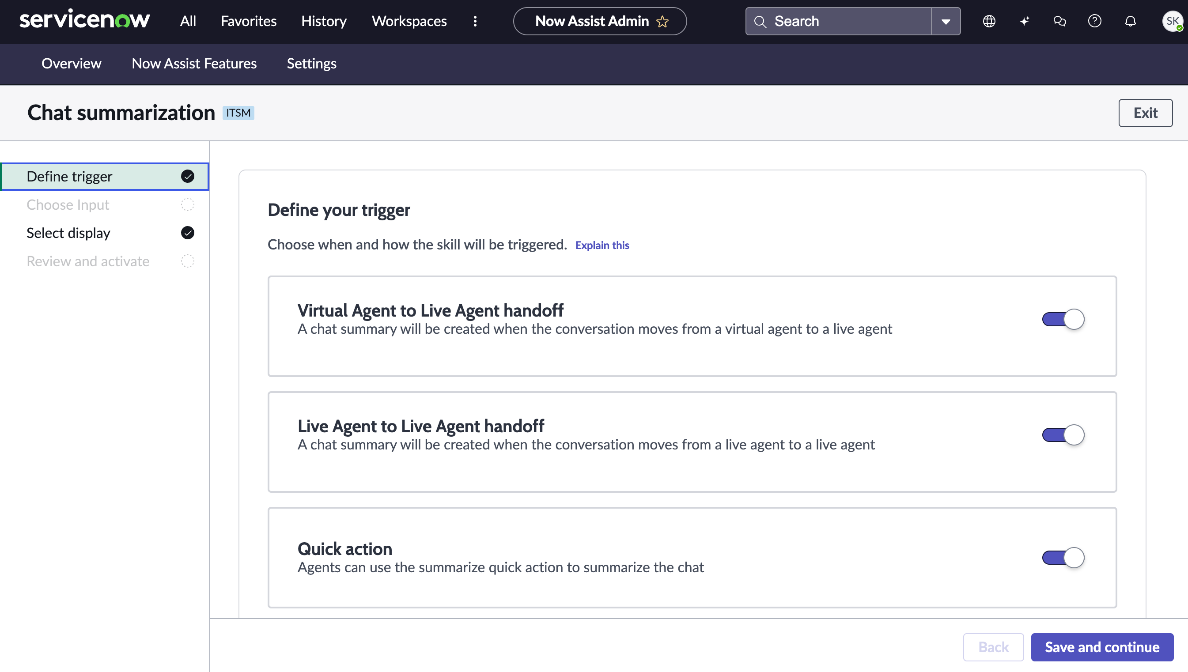1188x672 pixels.
Task: Open the History menu
Action: click(x=324, y=21)
